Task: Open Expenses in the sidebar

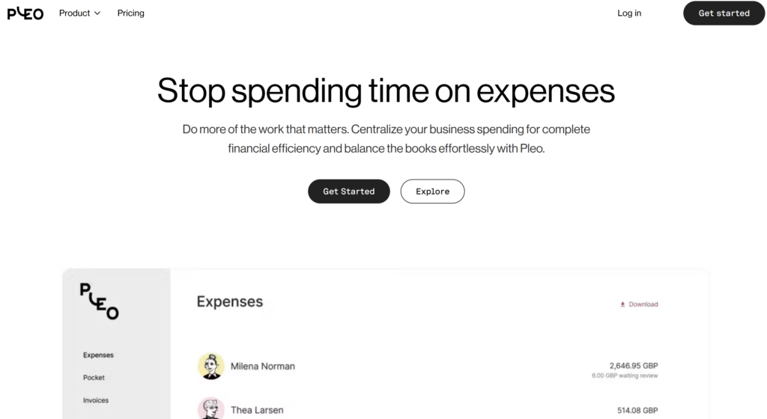Action: coord(98,355)
